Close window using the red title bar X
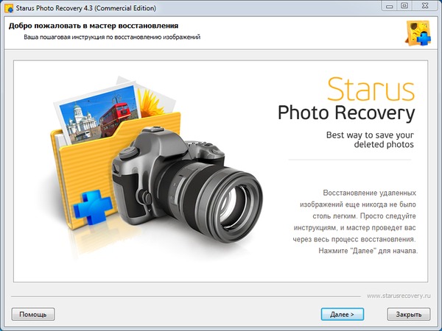 425,7
